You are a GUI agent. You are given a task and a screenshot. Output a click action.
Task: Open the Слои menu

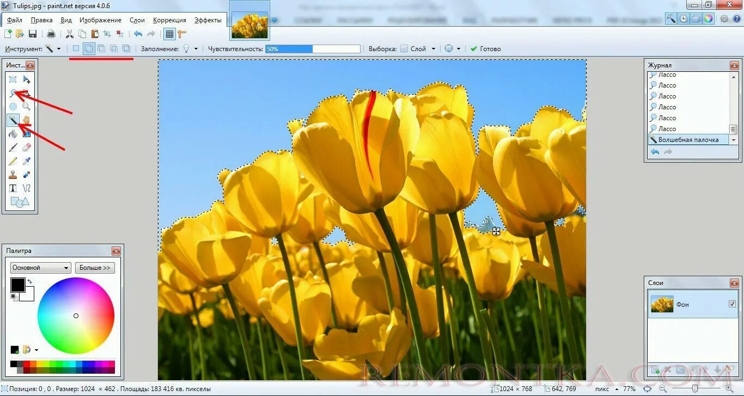point(137,20)
